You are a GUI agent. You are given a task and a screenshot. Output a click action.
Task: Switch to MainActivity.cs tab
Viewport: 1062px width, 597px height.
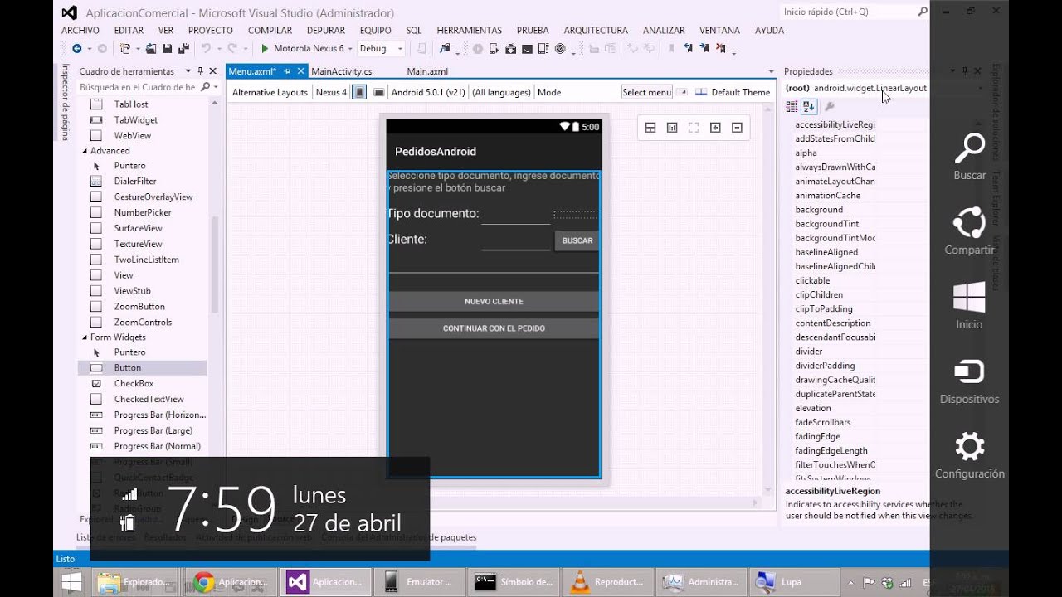pos(341,71)
